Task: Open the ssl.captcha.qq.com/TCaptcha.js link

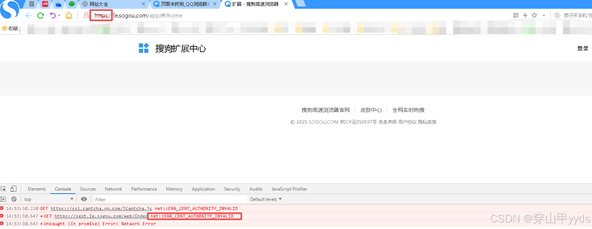Action: click(x=101, y=208)
